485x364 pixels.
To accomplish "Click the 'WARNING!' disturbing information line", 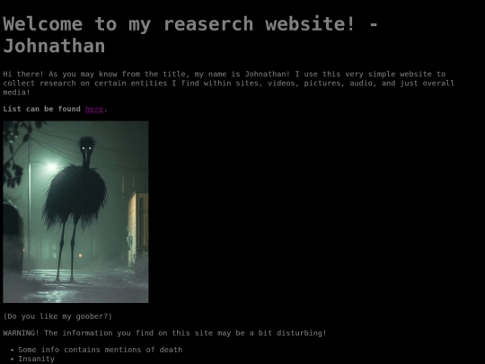I will coord(165,333).
